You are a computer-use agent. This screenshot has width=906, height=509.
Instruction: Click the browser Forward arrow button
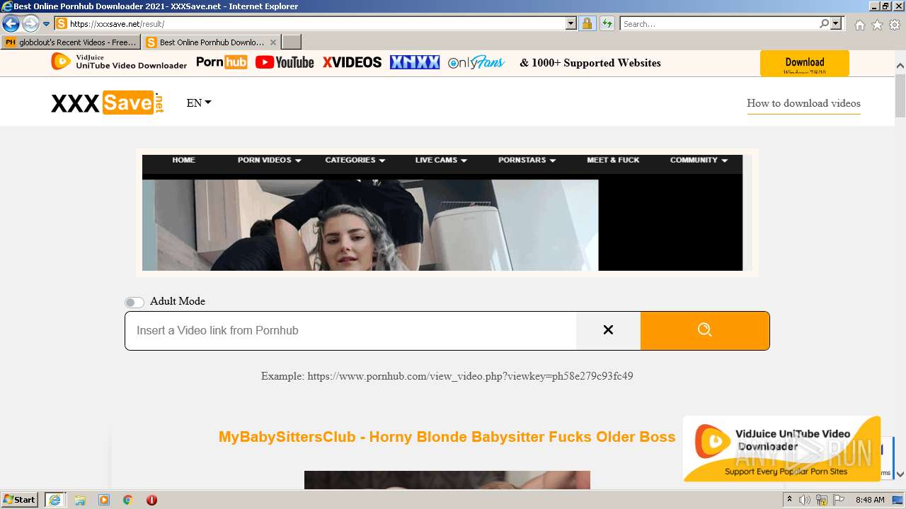click(x=30, y=24)
